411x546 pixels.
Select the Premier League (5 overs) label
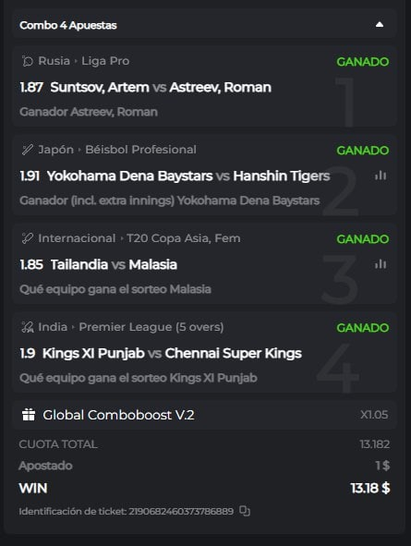151,327
